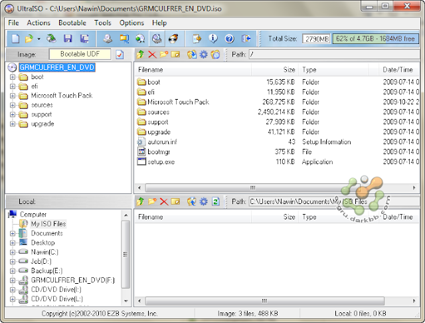
Task: Create new folder in the image pane
Action: coord(164,54)
